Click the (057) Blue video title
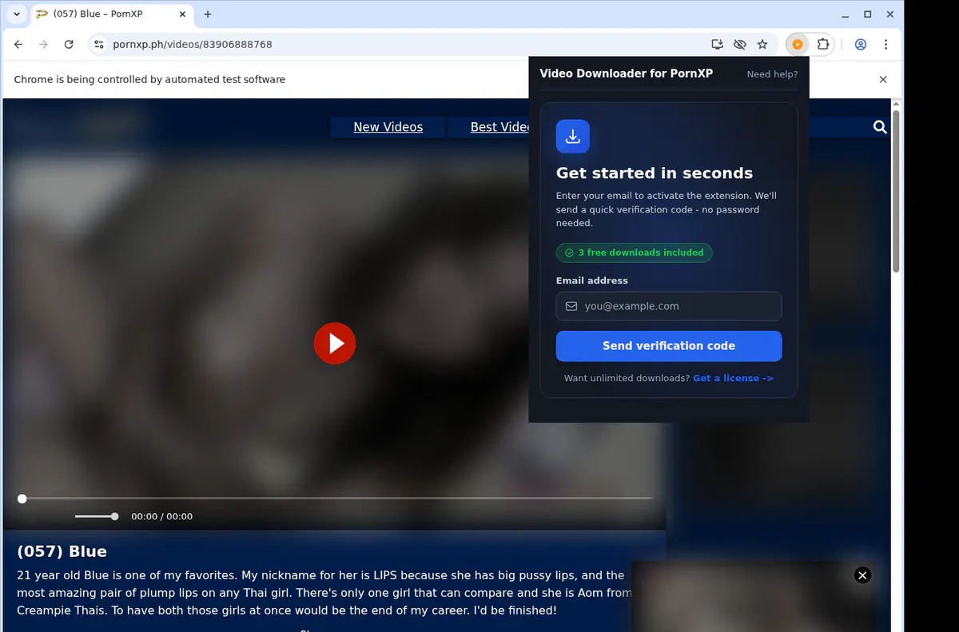 point(62,551)
